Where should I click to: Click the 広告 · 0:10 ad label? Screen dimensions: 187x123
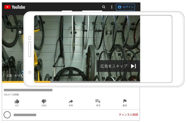13,75
